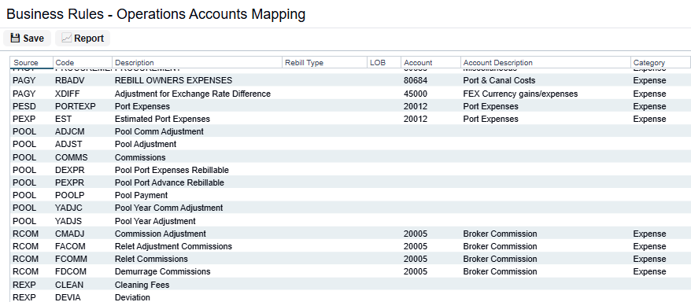This screenshot has width=691, height=302.
Task: Click the Account column header
Action: point(430,62)
